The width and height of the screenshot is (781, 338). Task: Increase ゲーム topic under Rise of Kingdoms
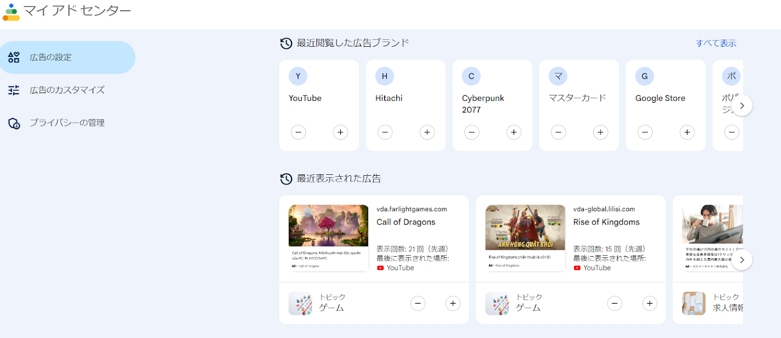(650, 303)
